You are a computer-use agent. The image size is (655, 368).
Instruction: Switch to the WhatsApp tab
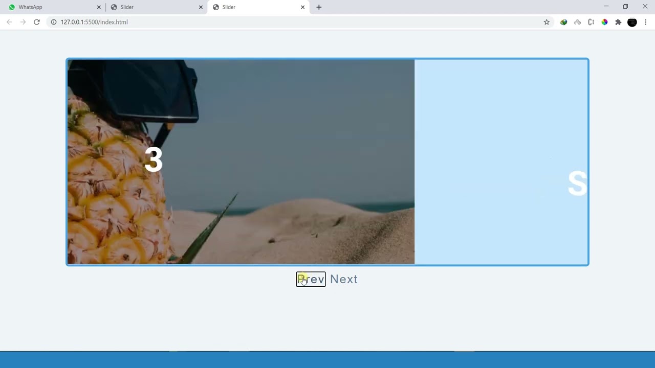click(54, 7)
